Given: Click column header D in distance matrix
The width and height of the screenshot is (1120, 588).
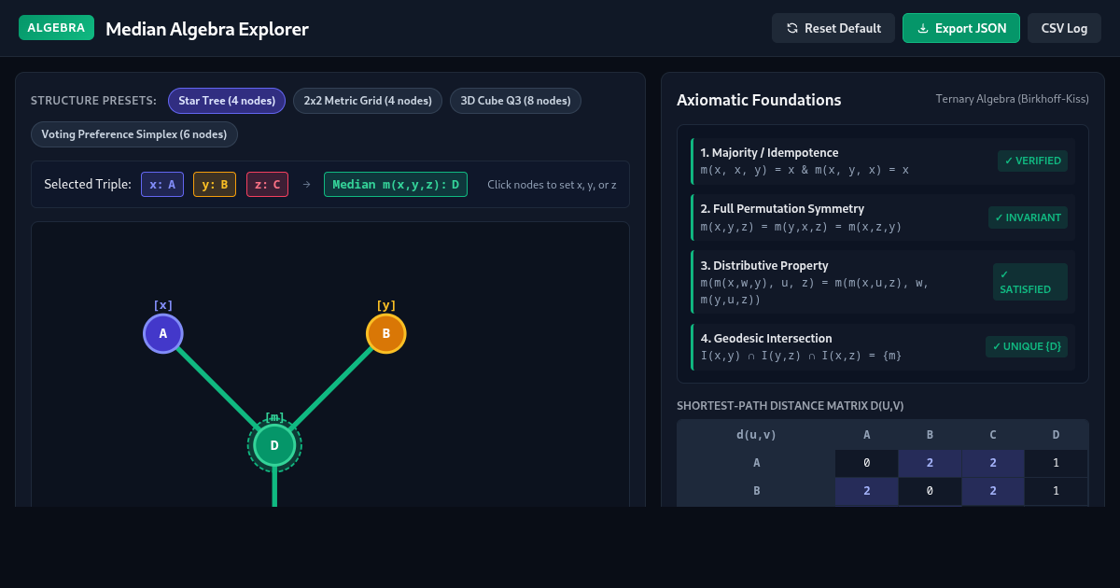Looking at the screenshot, I should coord(1057,434).
